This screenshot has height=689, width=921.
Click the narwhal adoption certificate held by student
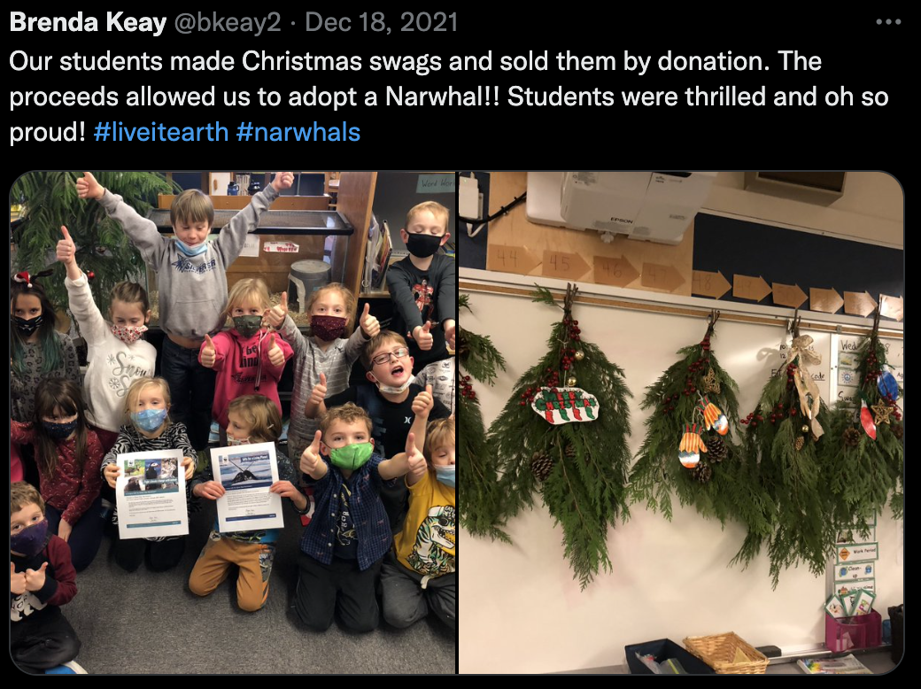pyautogui.click(x=247, y=487)
